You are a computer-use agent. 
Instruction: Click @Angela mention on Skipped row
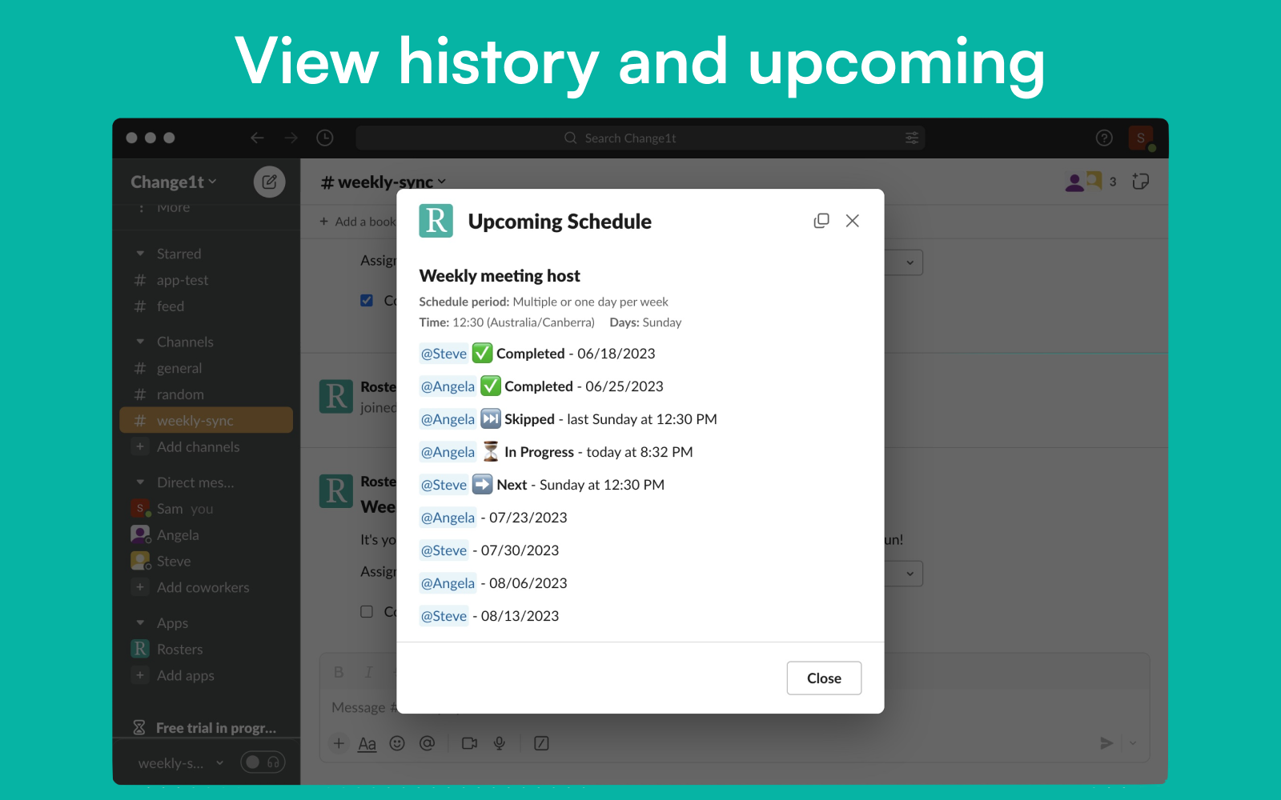point(448,419)
